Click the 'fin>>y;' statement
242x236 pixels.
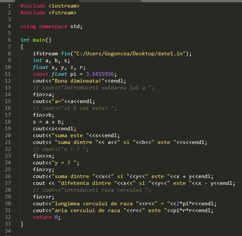(x=43, y=169)
